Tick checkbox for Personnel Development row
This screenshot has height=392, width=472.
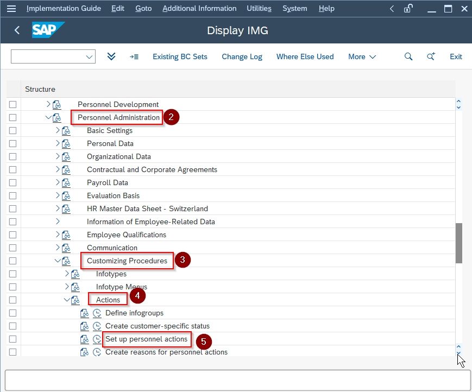(12, 104)
